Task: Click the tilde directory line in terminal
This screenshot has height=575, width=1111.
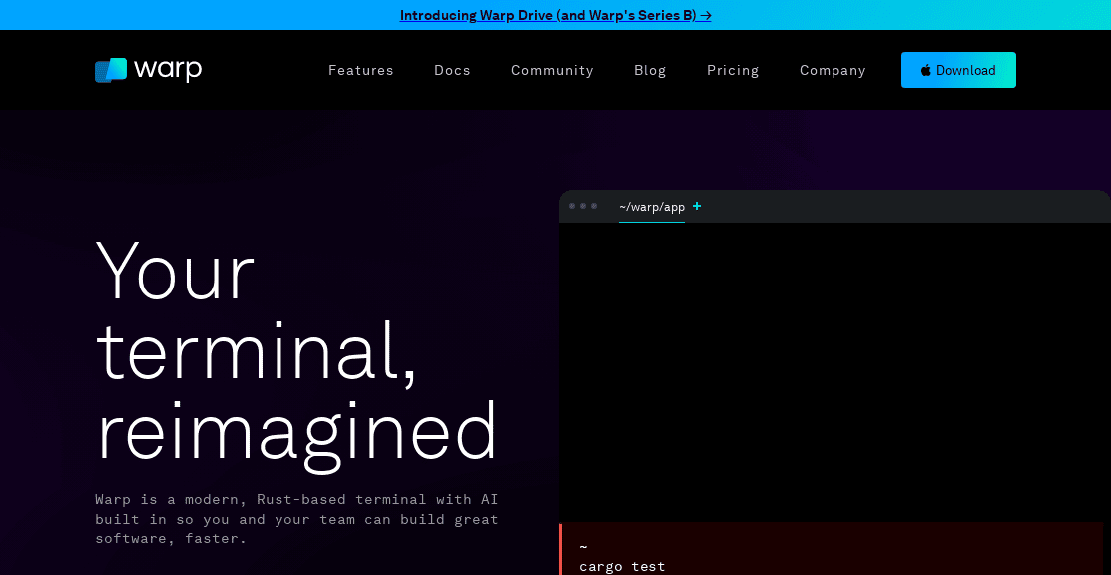Action: (583, 546)
